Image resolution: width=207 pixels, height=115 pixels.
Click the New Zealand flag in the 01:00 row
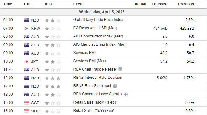click(27, 20)
